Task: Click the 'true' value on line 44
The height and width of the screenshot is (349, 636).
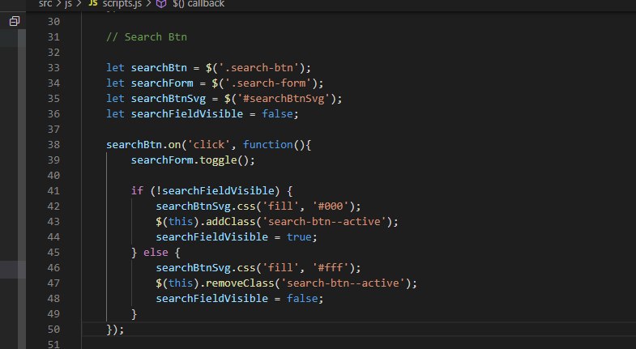Action: point(299,237)
